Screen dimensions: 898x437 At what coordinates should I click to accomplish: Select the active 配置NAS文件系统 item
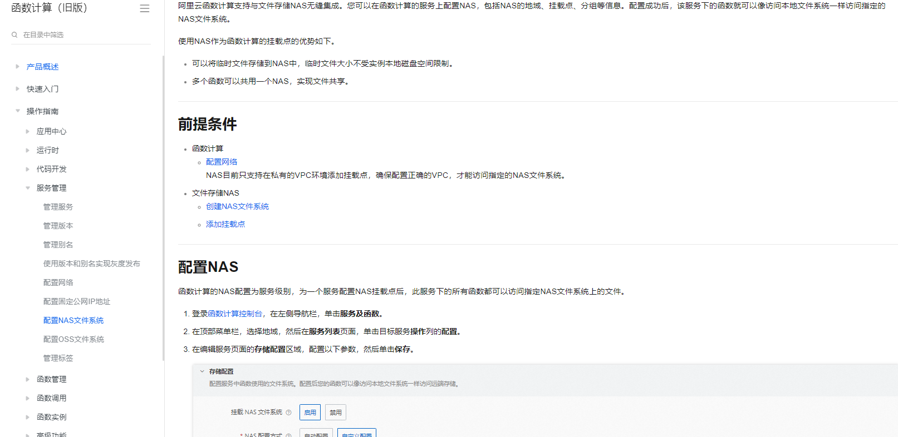tap(73, 320)
